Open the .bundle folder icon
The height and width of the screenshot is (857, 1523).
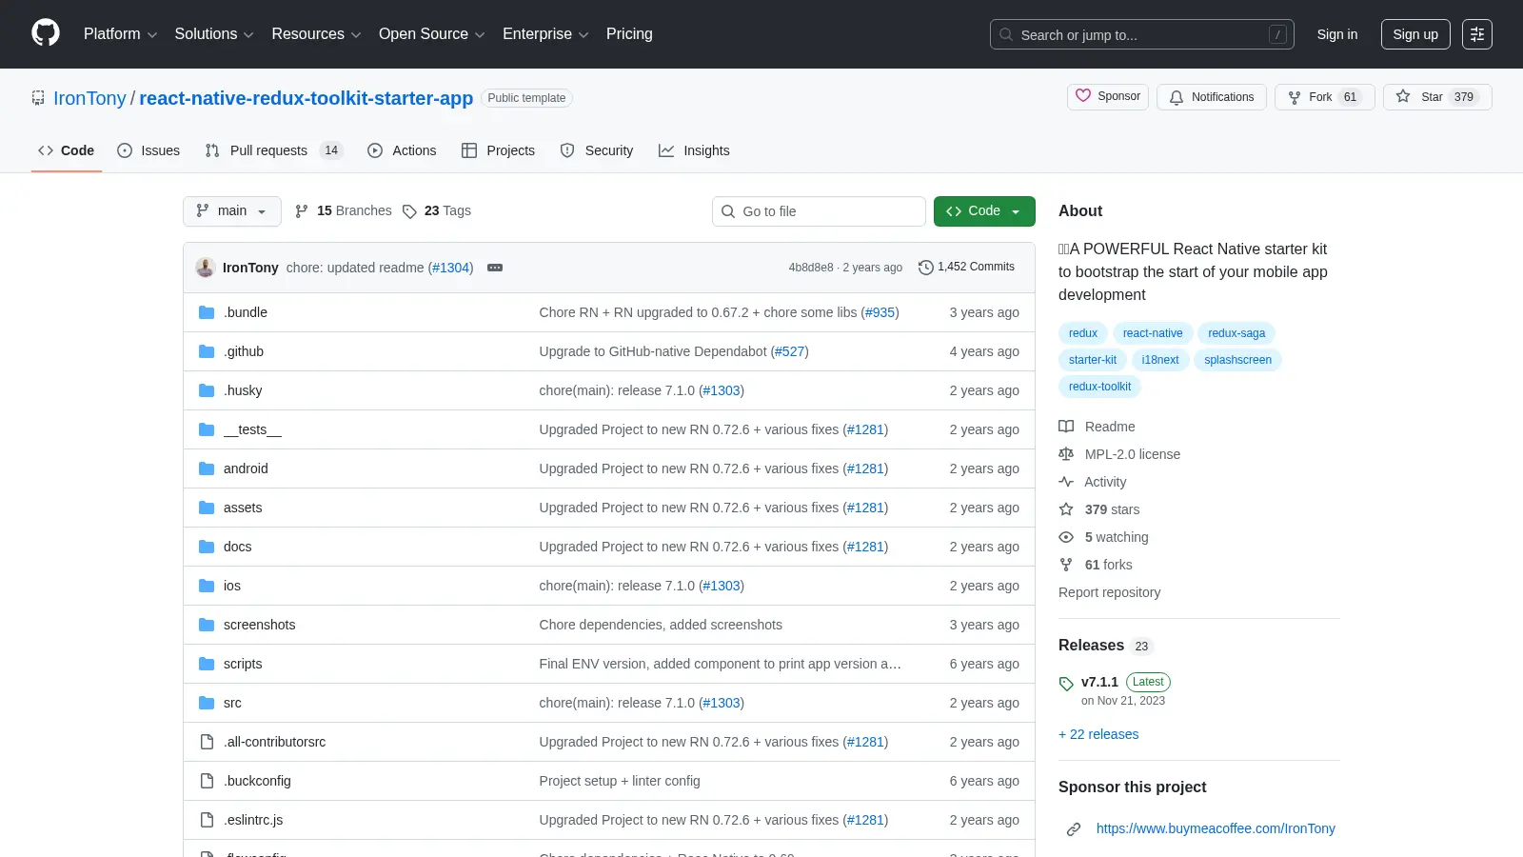tap(207, 312)
